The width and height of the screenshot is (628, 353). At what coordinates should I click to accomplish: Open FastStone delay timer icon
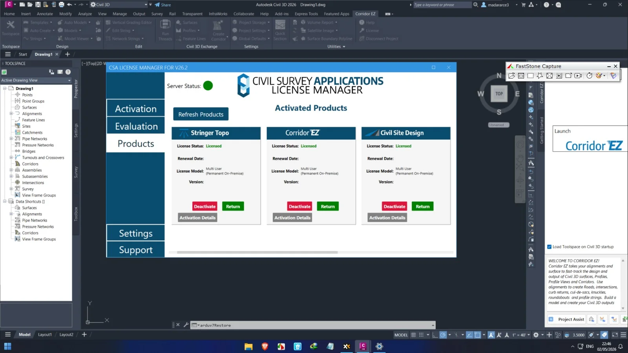(589, 76)
